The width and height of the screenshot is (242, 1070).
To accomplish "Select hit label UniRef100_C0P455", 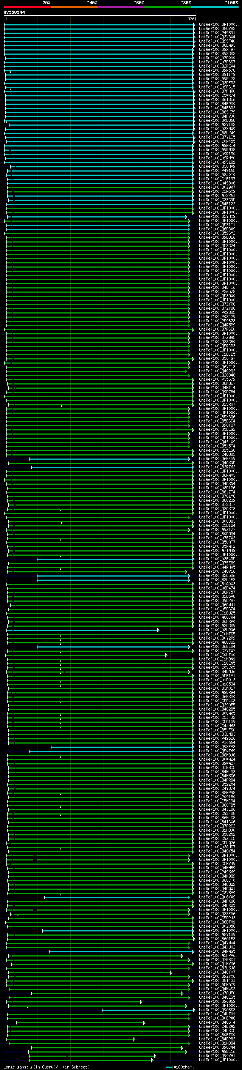I will point(217,141).
